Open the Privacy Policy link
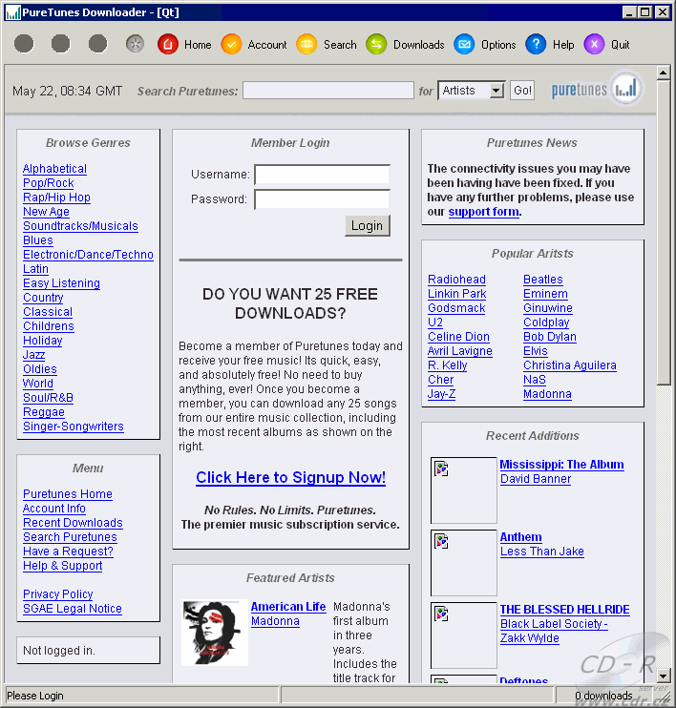Screen dimensions: 676x708 pyautogui.click(x=58, y=594)
